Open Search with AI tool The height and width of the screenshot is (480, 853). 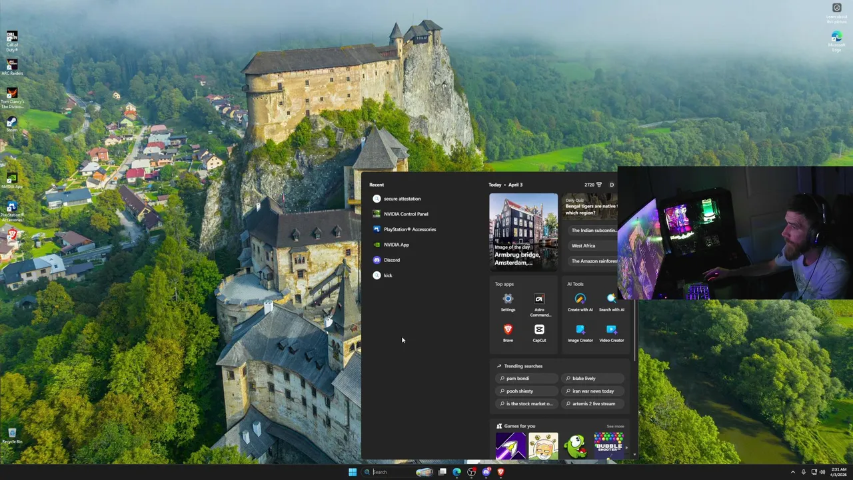click(611, 303)
